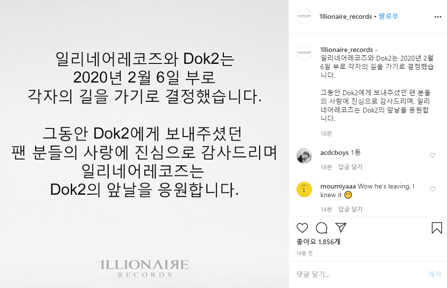
Task: Focus the 댓글 달기 comment input field
Action: click(359, 274)
